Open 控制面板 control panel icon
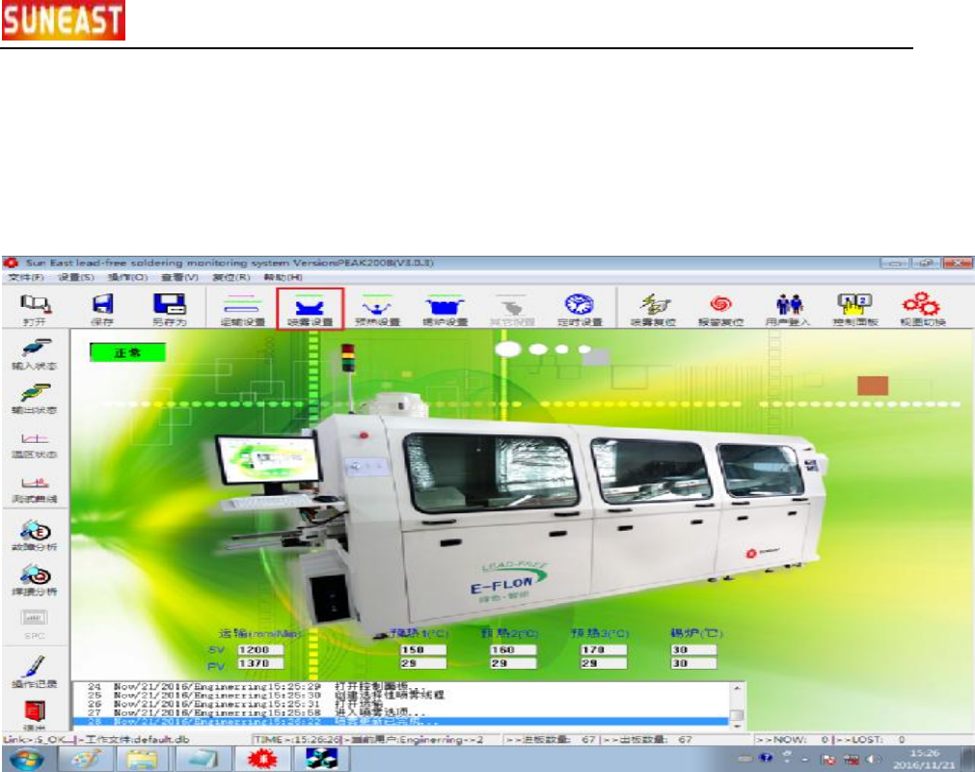The image size is (975, 772). 855,309
